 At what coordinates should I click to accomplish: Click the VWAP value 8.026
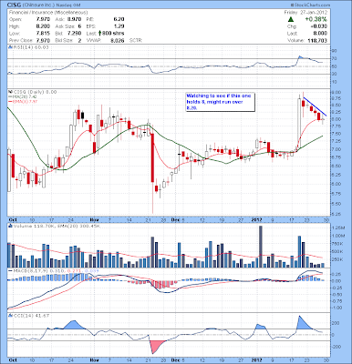tap(117, 40)
